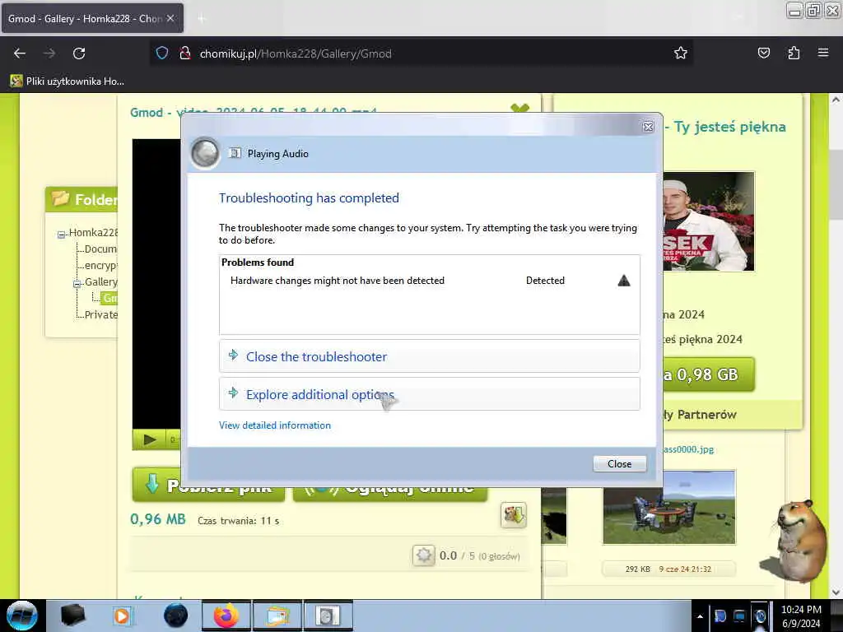Open the Pliki użytkownika bookmark
Viewport: 843px width, 632px height.
(x=68, y=81)
